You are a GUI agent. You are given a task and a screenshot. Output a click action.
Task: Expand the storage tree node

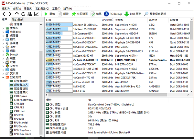click(x=3, y=47)
